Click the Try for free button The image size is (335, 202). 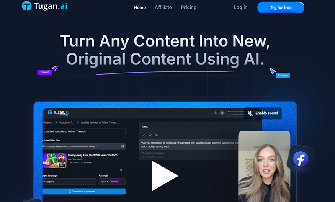tap(281, 8)
